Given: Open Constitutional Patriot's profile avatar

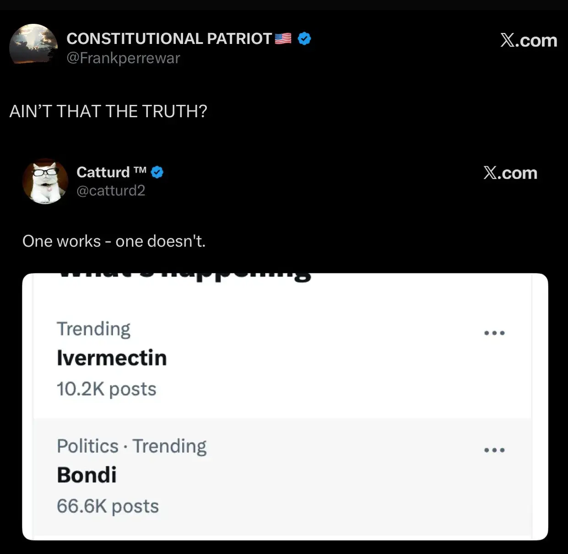Looking at the screenshot, I should click(x=33, y=45).
